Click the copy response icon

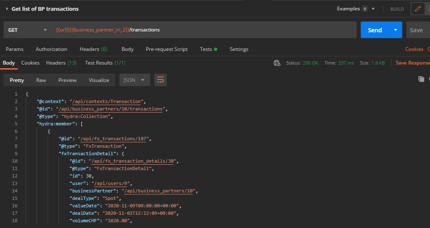click(x=421, y=79)
